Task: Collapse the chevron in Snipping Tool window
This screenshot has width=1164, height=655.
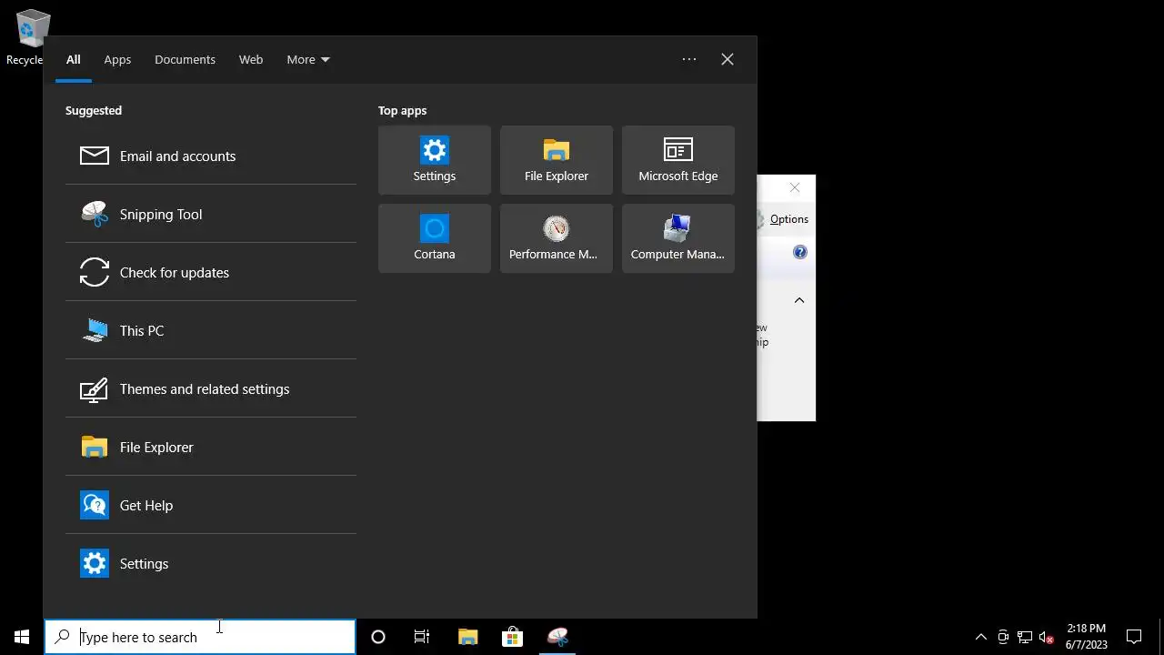Action: pos(799,300)
